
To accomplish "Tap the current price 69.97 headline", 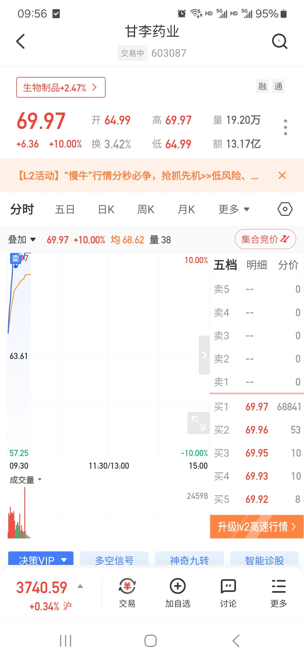I will click(x=41, y=121).
